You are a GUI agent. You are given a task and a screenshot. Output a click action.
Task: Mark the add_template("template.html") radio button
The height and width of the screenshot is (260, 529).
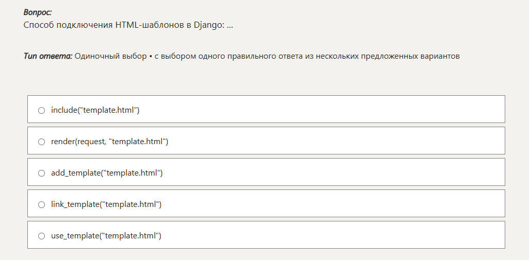(41, 173)
